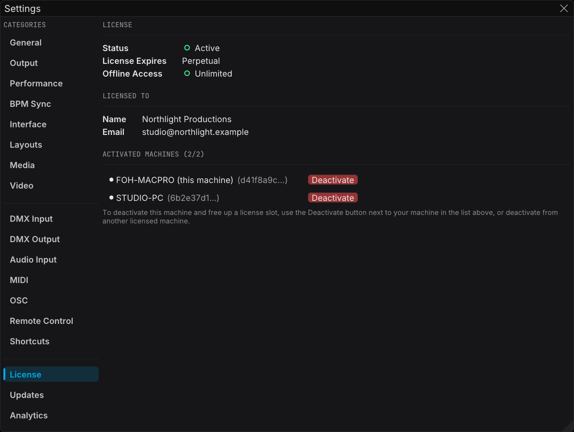Screen dimensions: 574x432
Task: Go to Updates settings
Action: (x=51, y=395)
